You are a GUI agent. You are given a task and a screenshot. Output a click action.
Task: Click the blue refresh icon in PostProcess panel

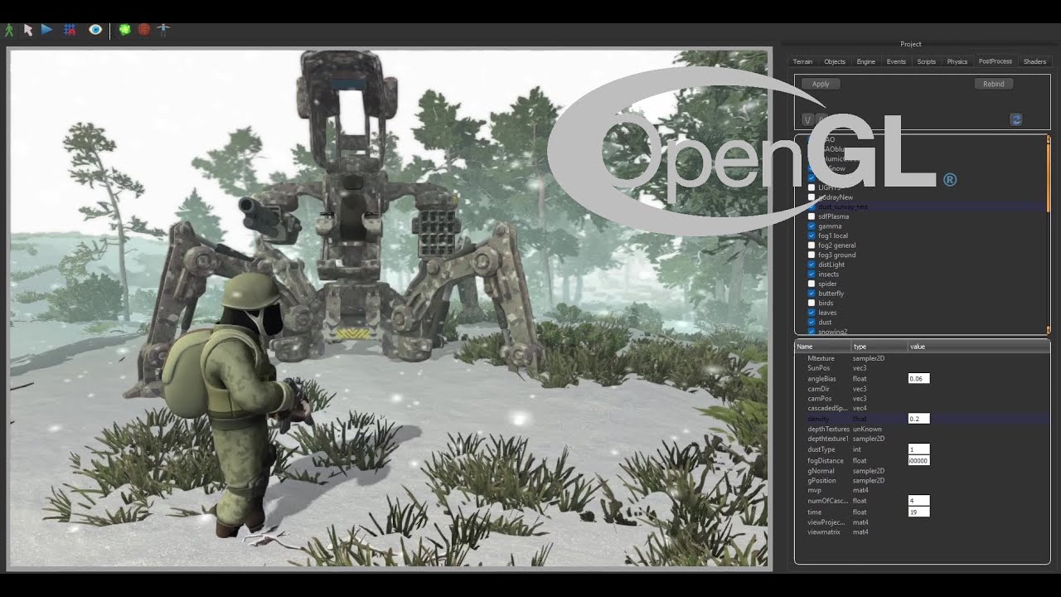point(1015,119)
